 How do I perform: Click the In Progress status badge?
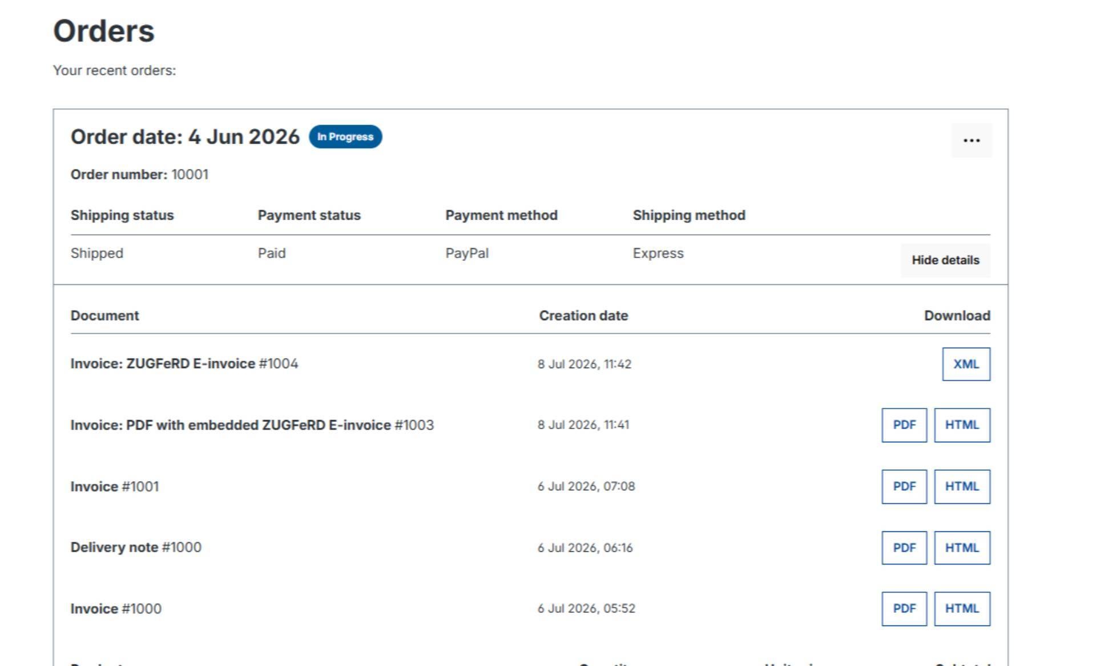tap(345, 137)
